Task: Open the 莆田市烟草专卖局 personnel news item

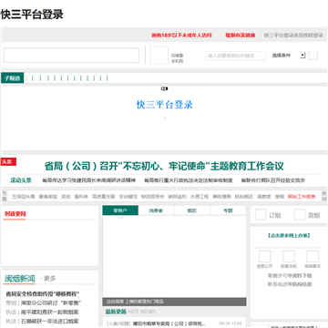Action: pos(169,323)
